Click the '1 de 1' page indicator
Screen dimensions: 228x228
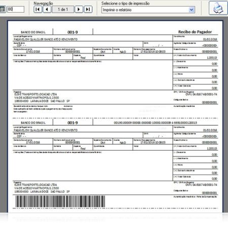63,10
